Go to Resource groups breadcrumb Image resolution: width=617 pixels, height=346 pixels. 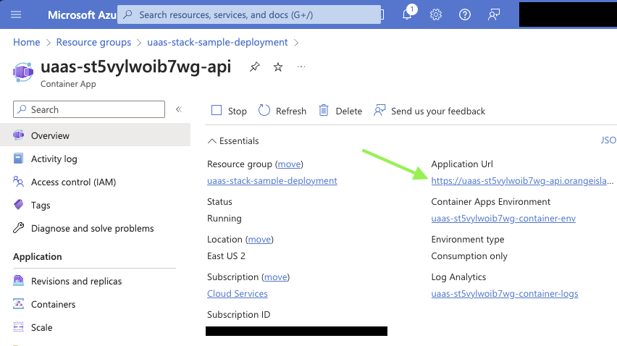93,42
